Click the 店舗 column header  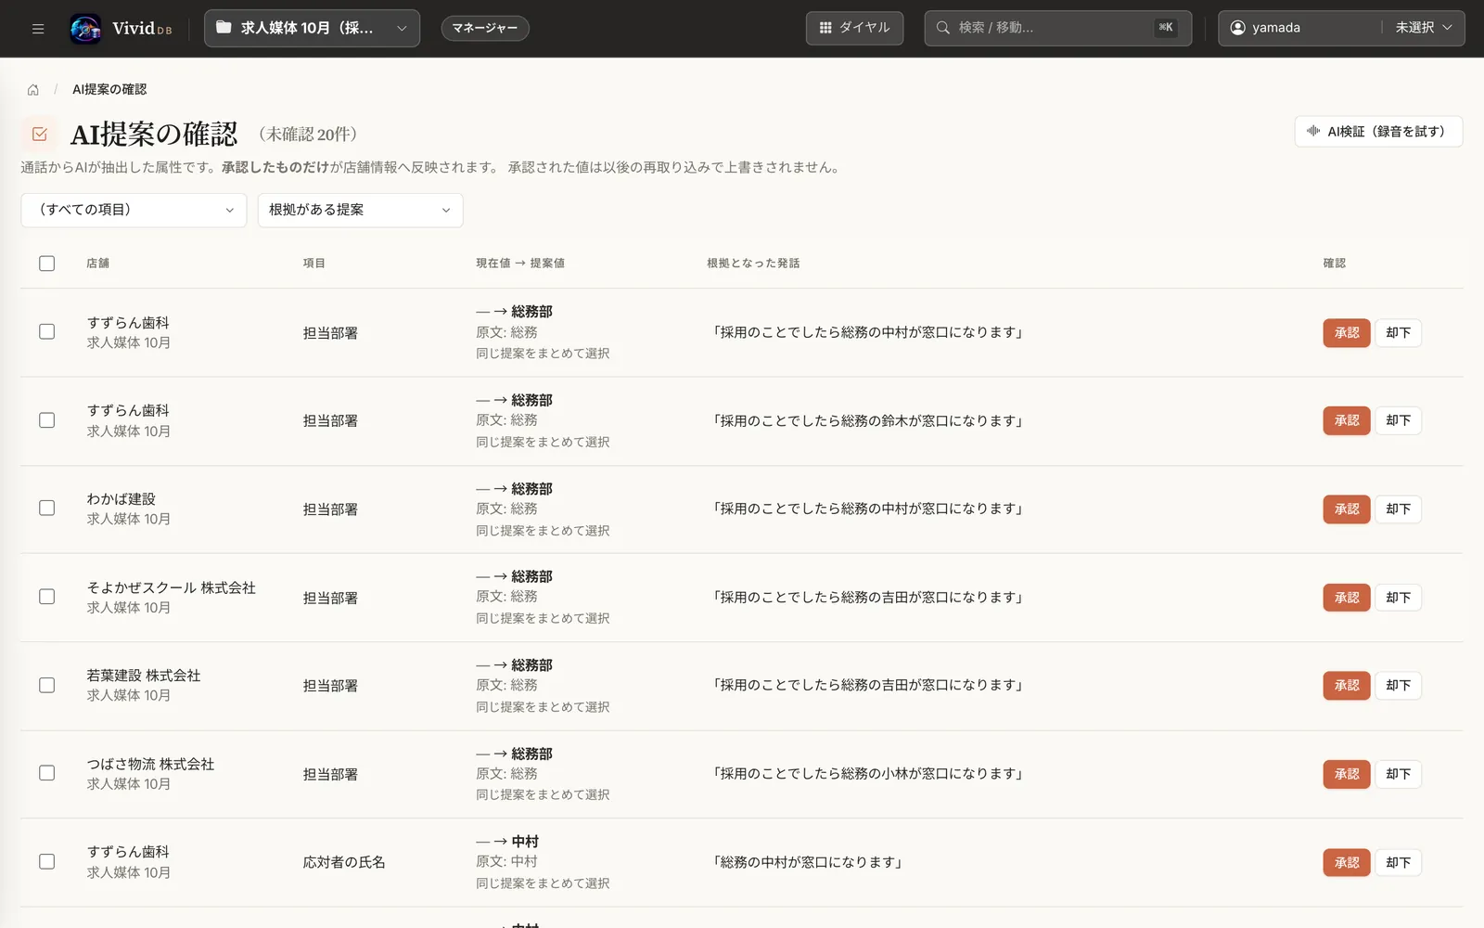(97, 264)
